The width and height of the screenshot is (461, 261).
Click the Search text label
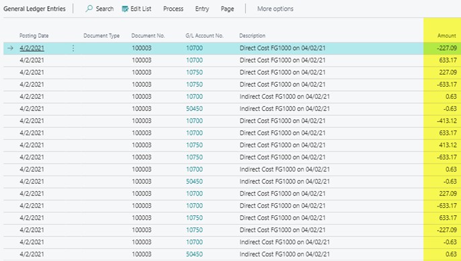pyautogui.click(x=105, y=9)
